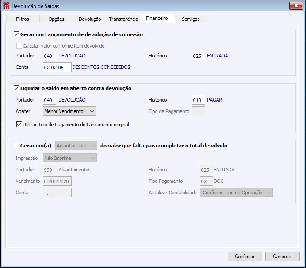This screenshot has width=306, height=268.
Task: Click the empty Conta field in Gerar section
Action: (x=57, y=193)
